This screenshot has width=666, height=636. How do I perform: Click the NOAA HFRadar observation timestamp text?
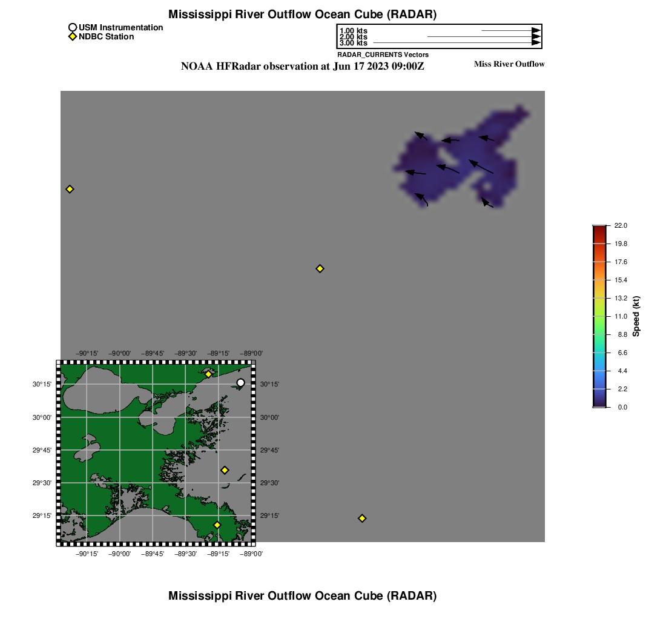point(302,67)
